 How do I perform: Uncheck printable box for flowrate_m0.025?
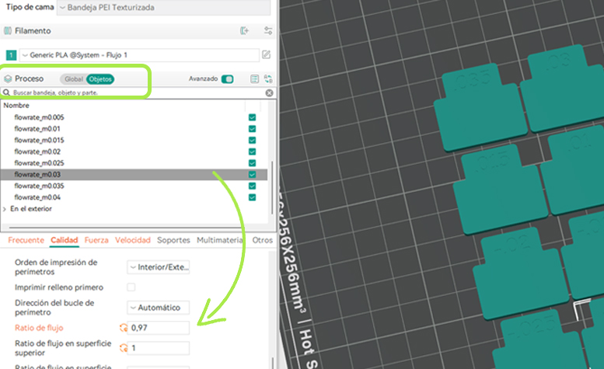click(x=253, y=163)
